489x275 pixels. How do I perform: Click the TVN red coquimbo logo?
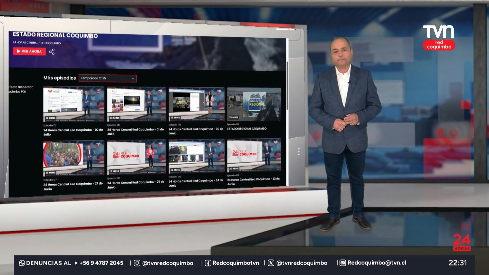click(x=439, y=37)
